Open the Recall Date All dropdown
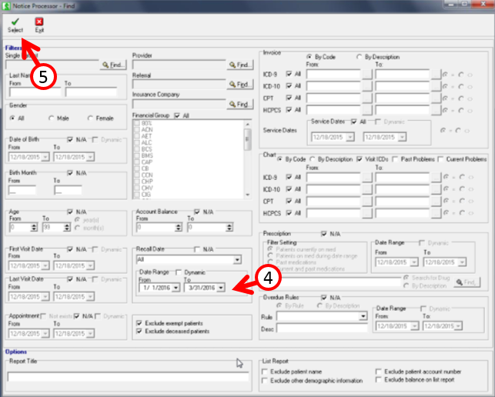This screenshot has width=495, height=397. 236,260
